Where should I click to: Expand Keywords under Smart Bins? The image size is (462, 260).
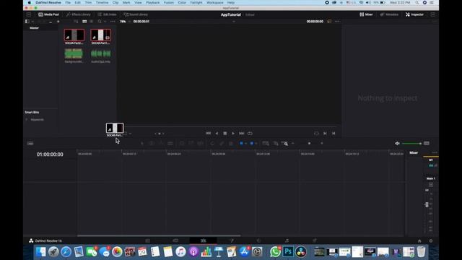coord(27,120)
